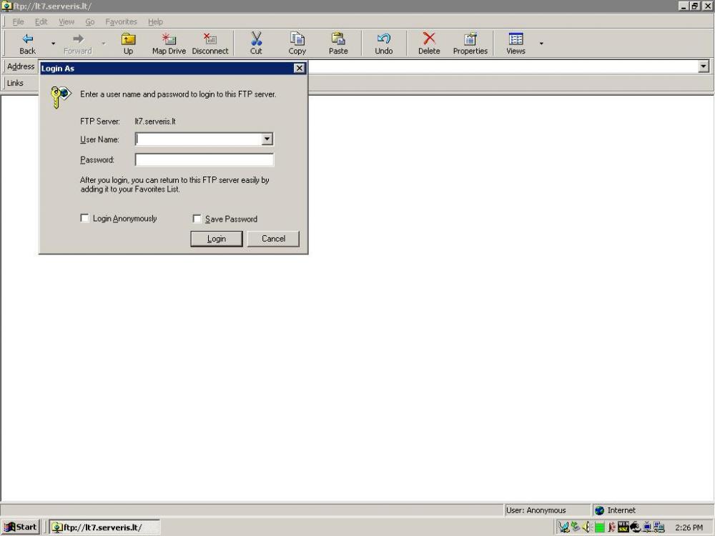715x536 pixels.
Task: Enable the Login Anonymously checkbox
Action: tap(85, 219)
